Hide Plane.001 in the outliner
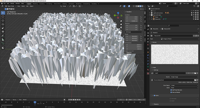This screenshot has width=200, height=108. [194, 19]
